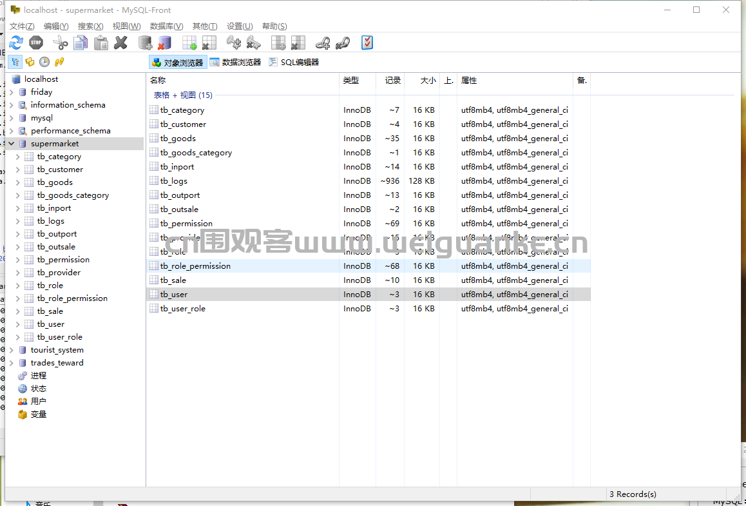Click the New Database icon
Image resolution: width=746 pixels, height=506 pixels.
coord(145,43)
